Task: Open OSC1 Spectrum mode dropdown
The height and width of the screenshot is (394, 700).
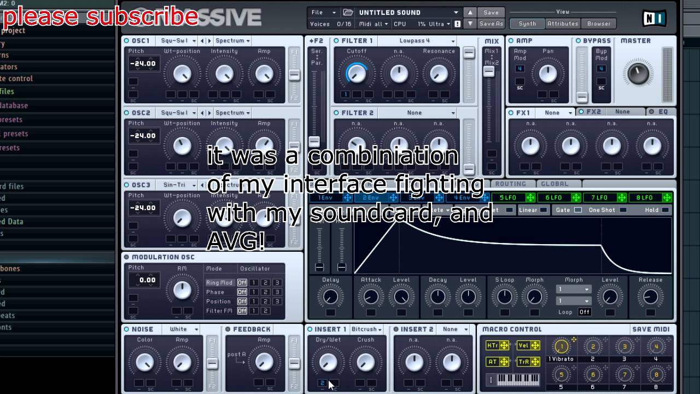Action: (232, 40)
